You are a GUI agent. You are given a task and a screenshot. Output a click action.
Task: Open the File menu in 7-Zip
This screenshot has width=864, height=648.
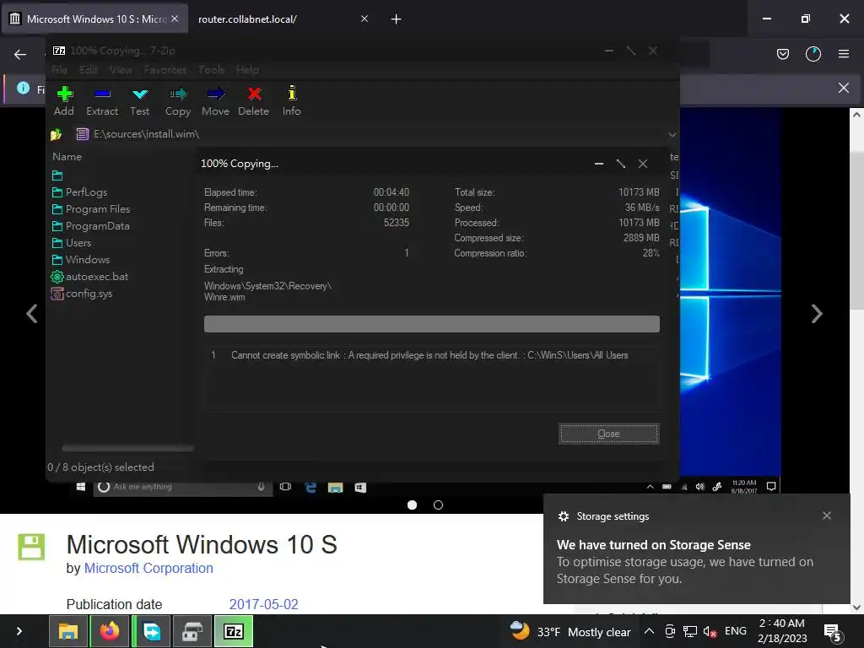60,70
